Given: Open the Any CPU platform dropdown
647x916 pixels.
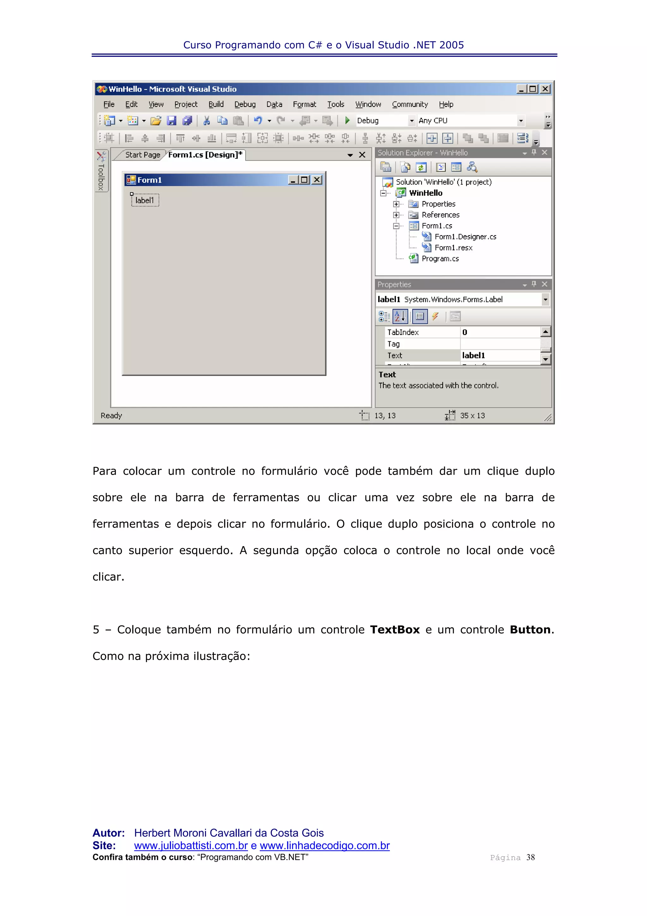Looking at the screenshot, I should 521,120.
